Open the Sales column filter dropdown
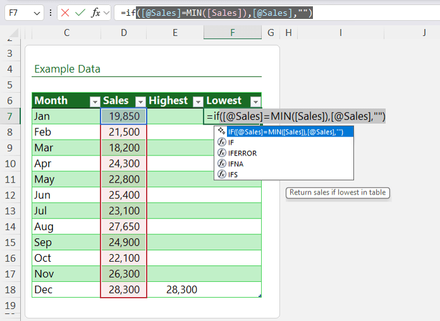 140,102
